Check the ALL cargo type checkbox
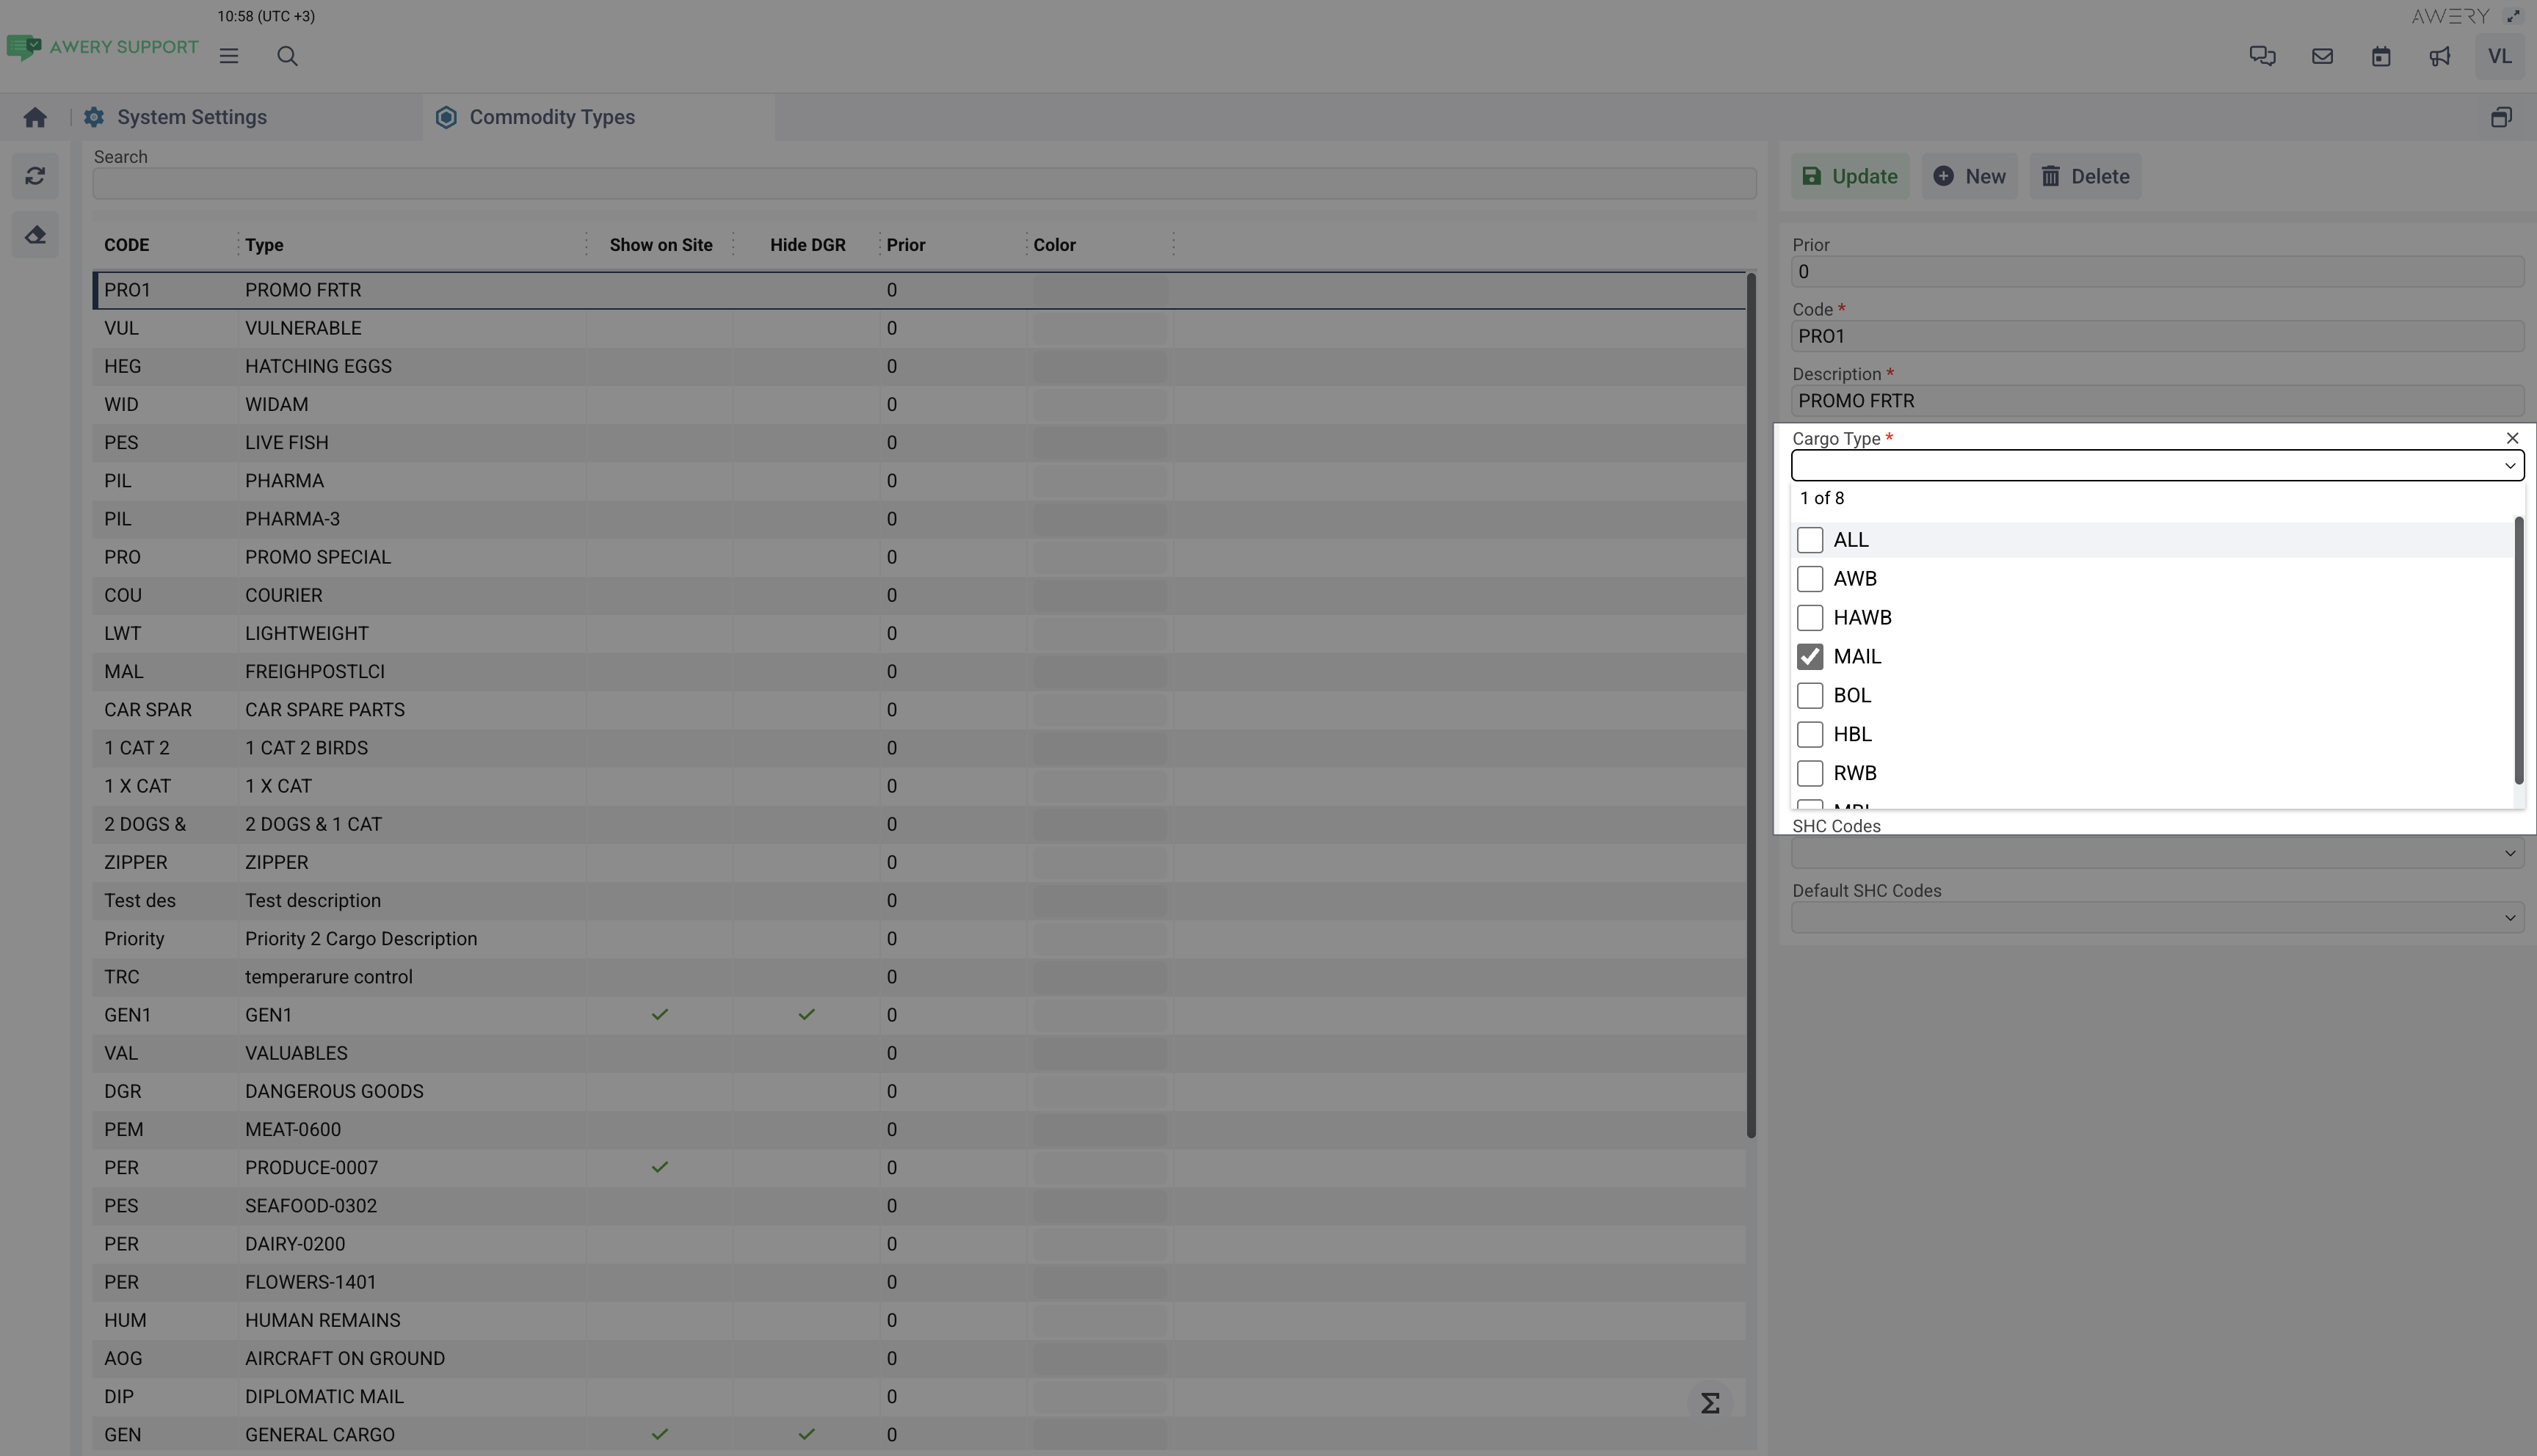This screenshot has height=1456, width=2537. coord(1810,540)
